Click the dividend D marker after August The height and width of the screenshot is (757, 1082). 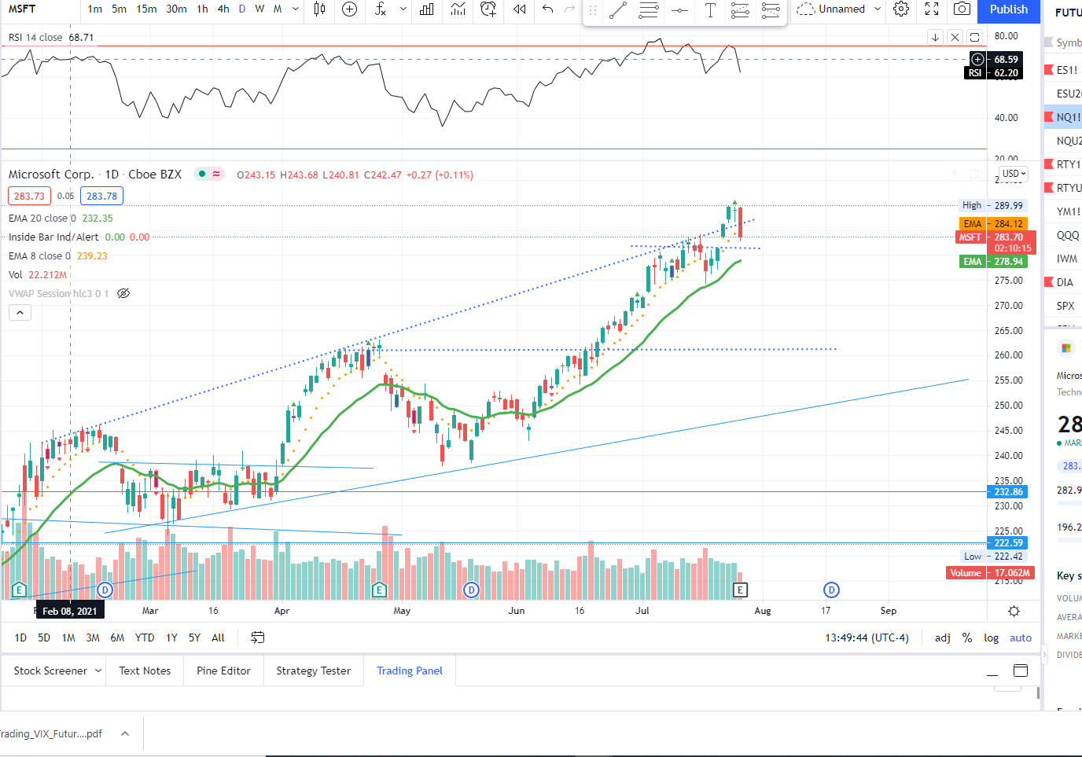pos(831,590)
